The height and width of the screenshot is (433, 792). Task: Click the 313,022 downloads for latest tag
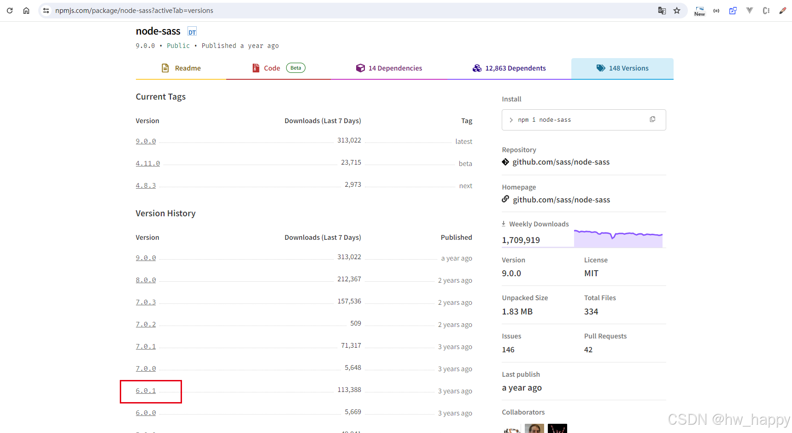pos(349,140)
